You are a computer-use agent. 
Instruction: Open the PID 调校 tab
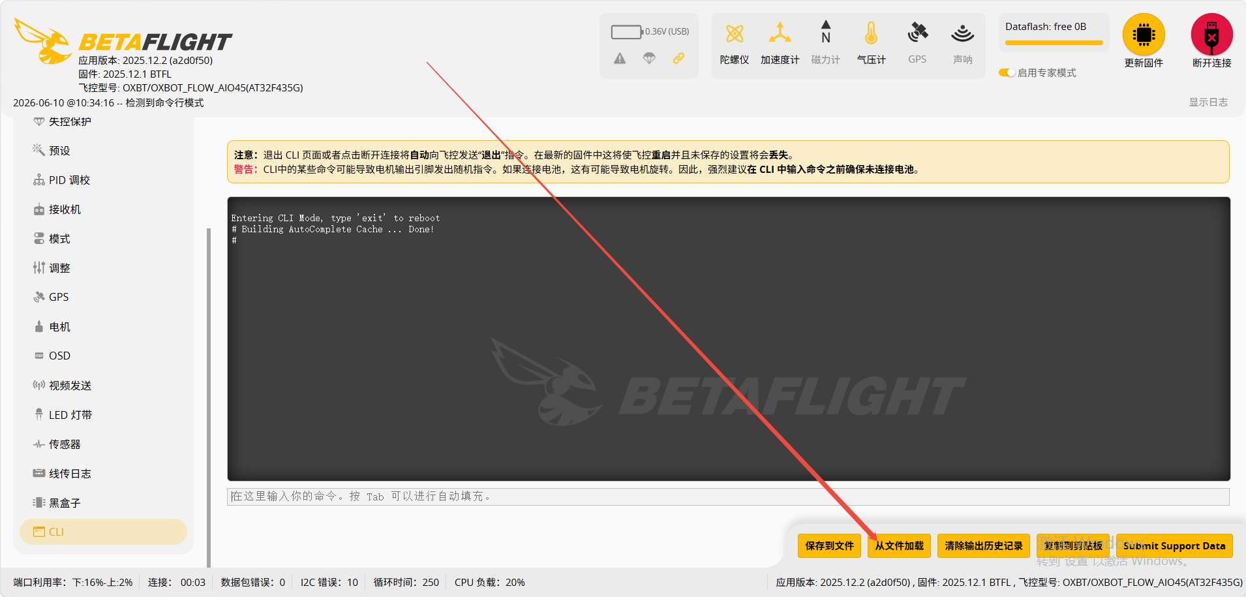[103, 180]
